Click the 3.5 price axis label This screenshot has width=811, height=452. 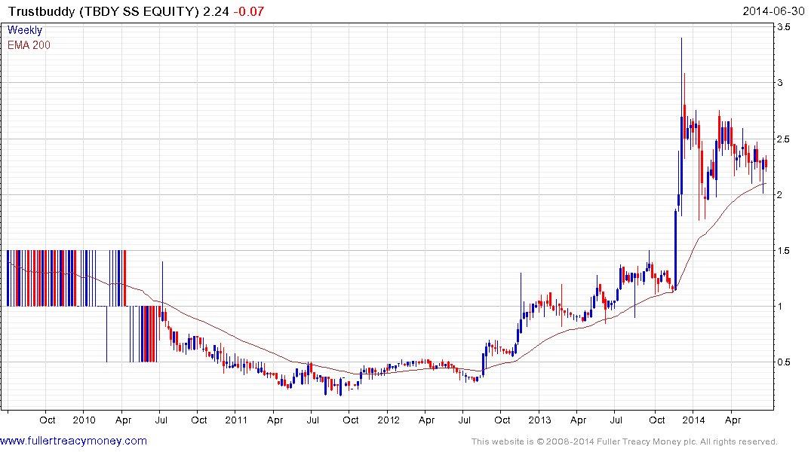(784, 27)
